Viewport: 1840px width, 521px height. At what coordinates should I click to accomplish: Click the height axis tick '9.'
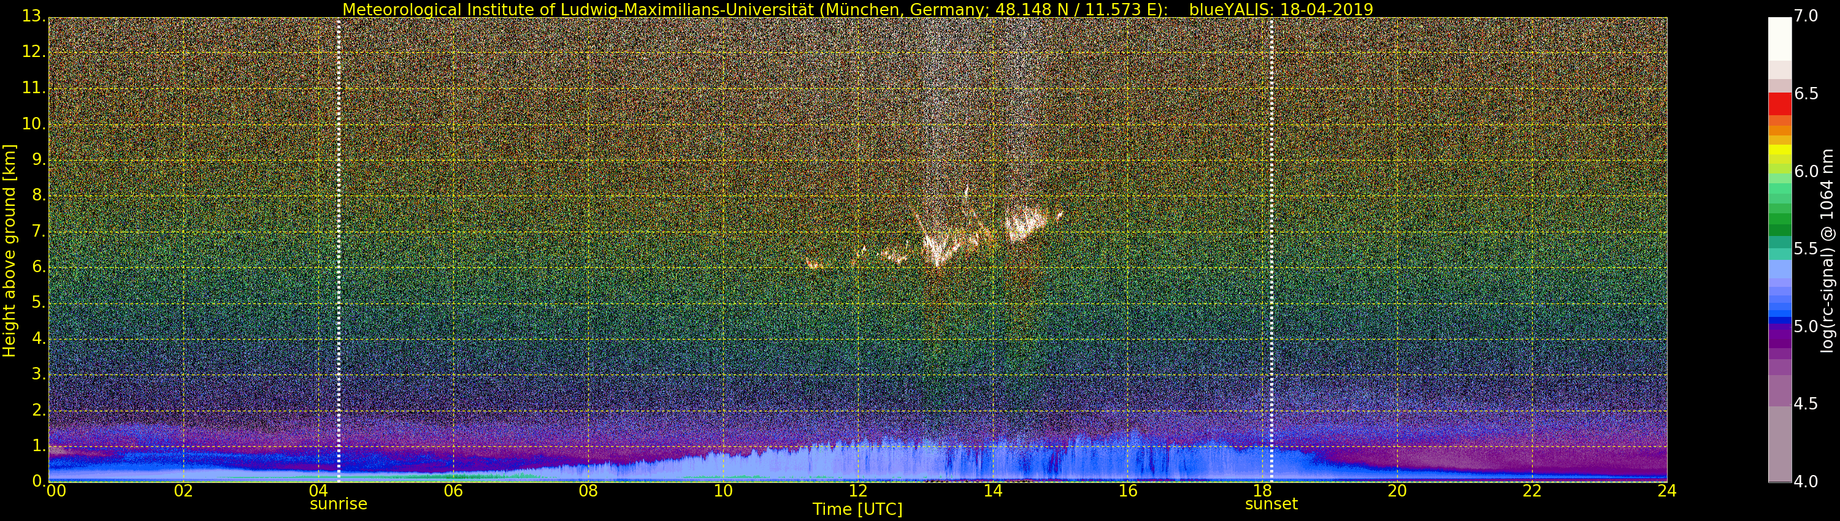click(x=39, y=159)
